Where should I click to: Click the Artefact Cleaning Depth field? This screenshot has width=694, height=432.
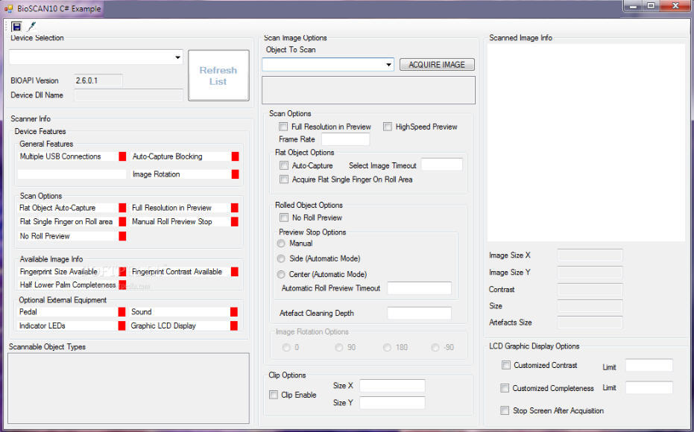(x=420, y=313)
